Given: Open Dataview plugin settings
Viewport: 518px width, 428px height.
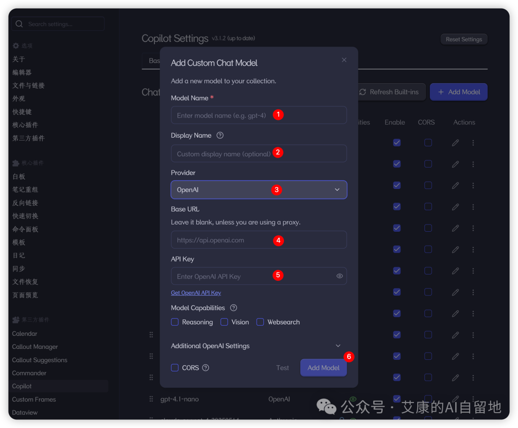Looking at the screenshot, I should click(x=25, y=413).
